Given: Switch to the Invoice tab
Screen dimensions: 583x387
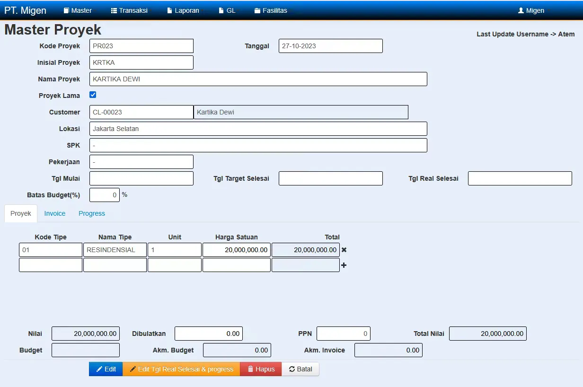Looking at the screenshot, I should pos(55,213).
